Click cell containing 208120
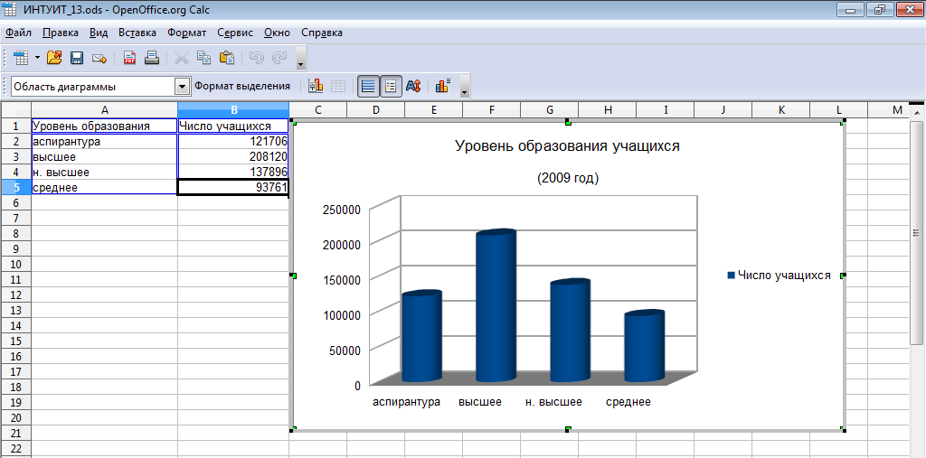The width and height of the screenshot is (926, 458). tap(233, 157)
